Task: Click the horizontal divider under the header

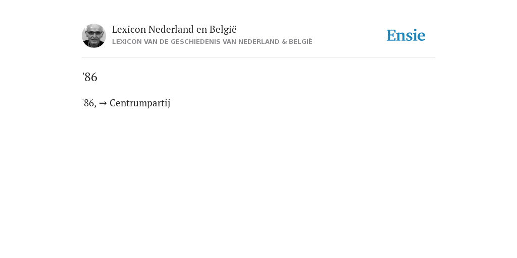Action: point(258,57)
